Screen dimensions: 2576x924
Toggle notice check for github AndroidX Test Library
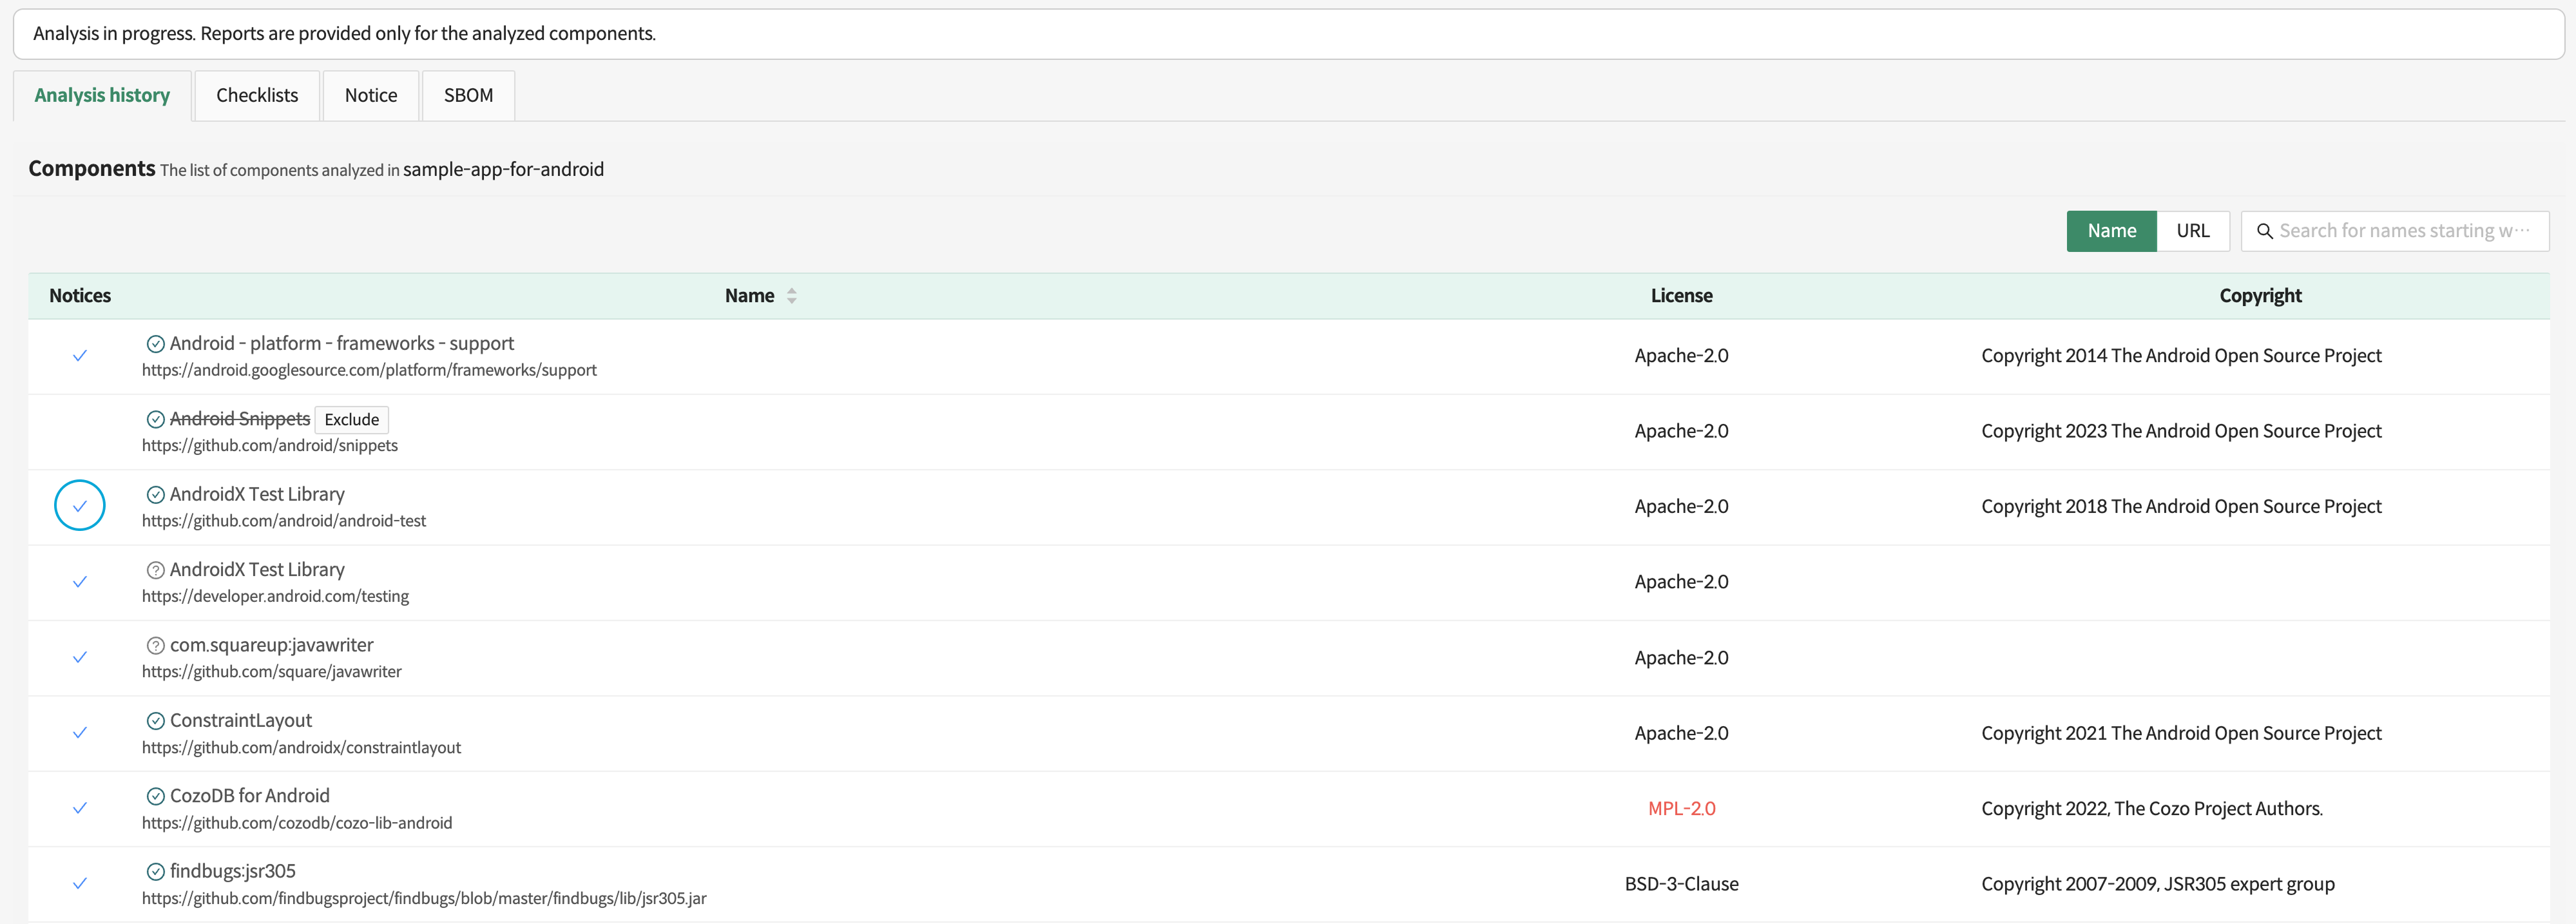(80, 506)
